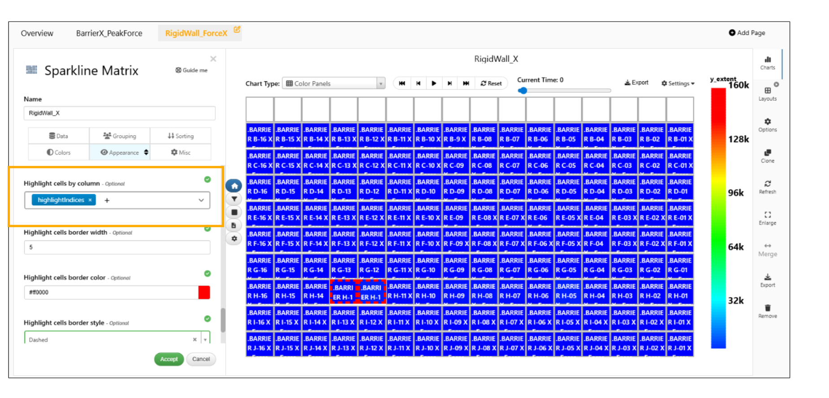This screenshot has width=829, height=398.
Task: Toggle Appearance tab sort arrows
Action: 146,152
